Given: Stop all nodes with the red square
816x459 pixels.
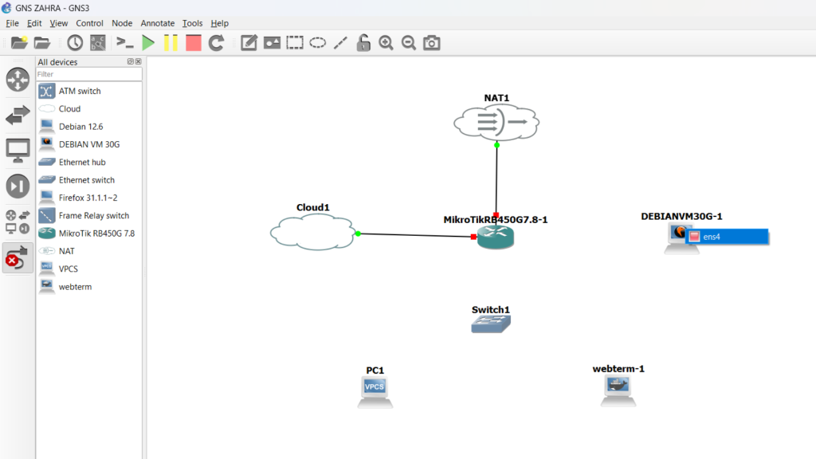Looking at the screenshot, I should tap(194, 43).
